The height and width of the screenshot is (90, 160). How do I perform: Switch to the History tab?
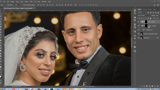pyautogui.click(x=150, y=9)
